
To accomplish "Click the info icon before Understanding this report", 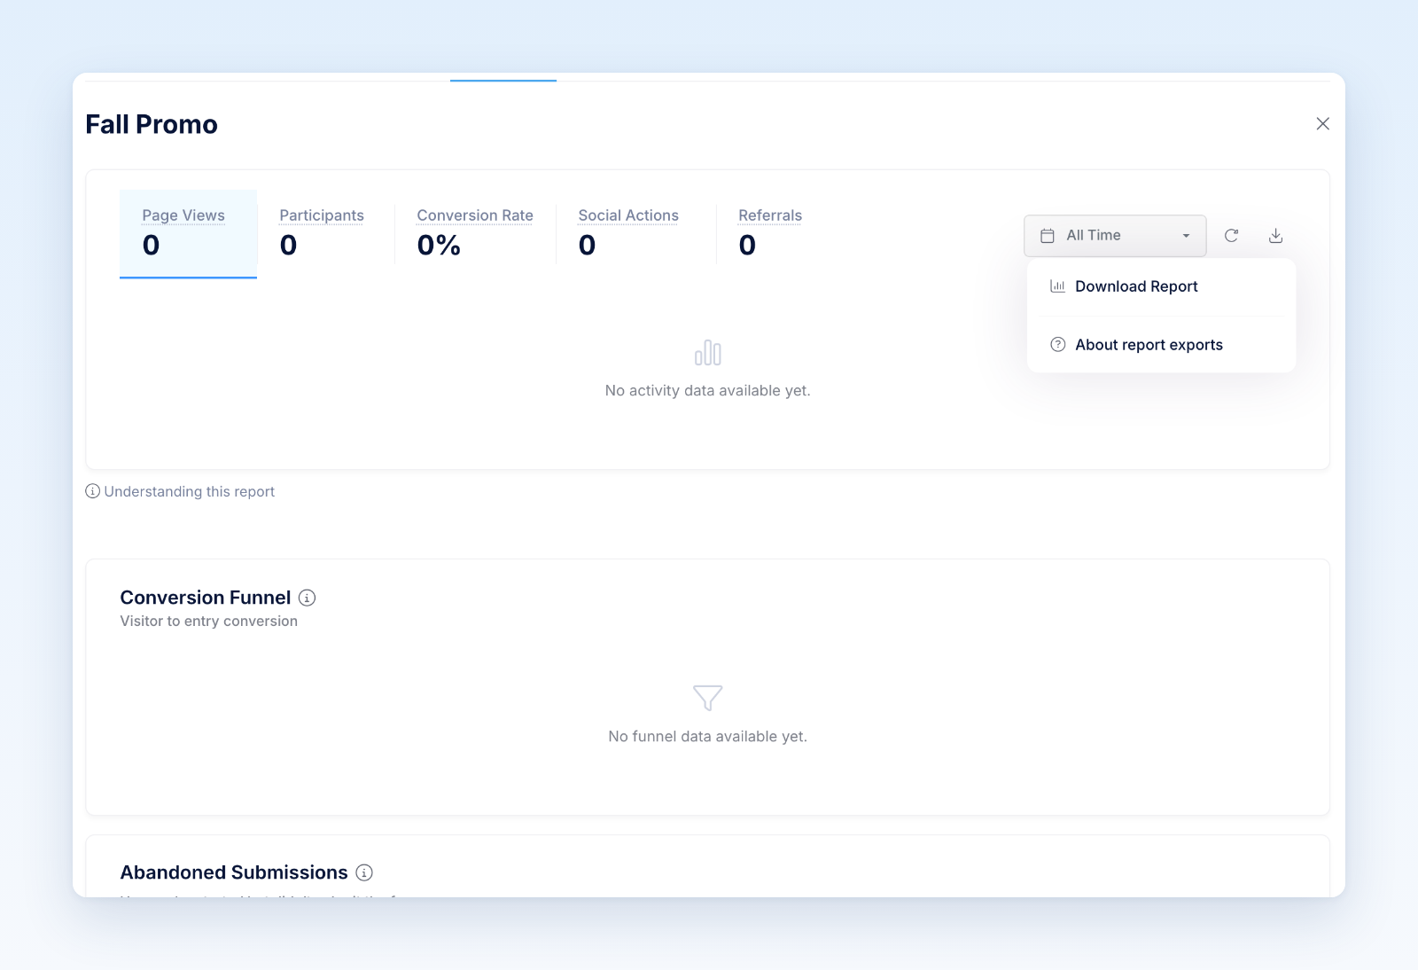I will [92, 491].
